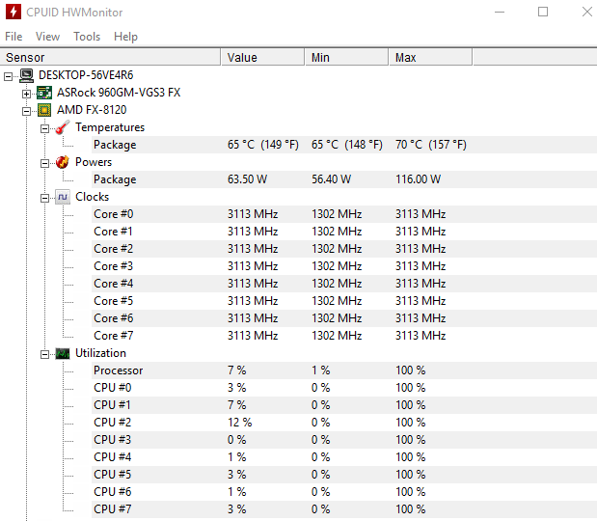
Task: Collapse the Clocks group
Action: coord(44,198)
